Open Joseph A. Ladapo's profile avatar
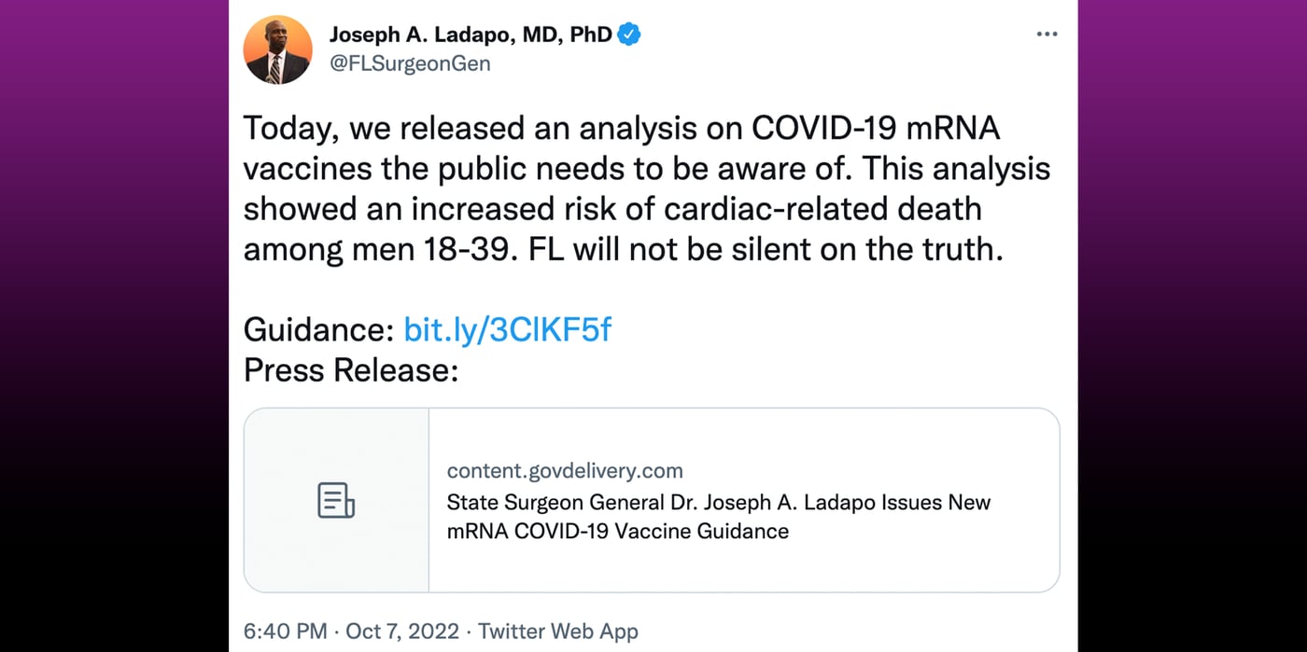1307x652 pixels. [278, 49]
